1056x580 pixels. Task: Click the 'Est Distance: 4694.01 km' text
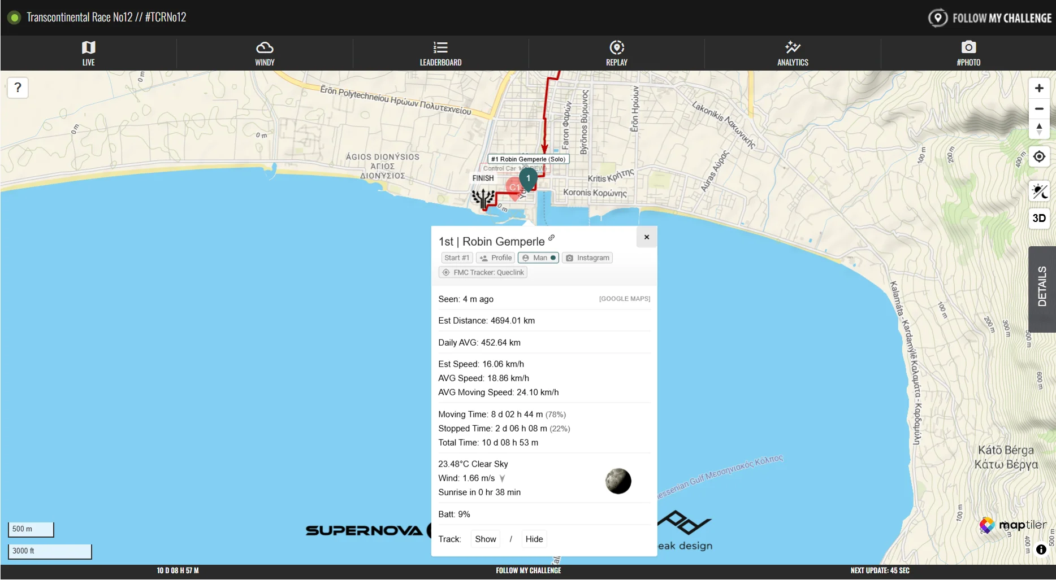487,321
